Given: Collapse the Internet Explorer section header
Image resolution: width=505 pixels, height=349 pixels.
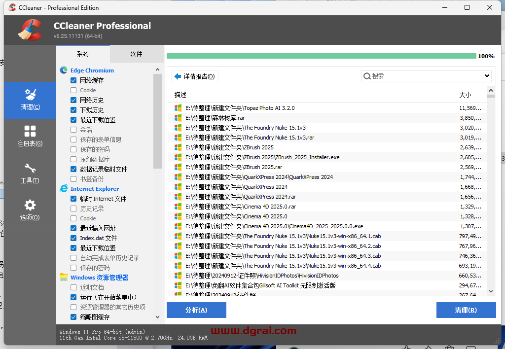Looking at the screenshot, I should (95, 189).
